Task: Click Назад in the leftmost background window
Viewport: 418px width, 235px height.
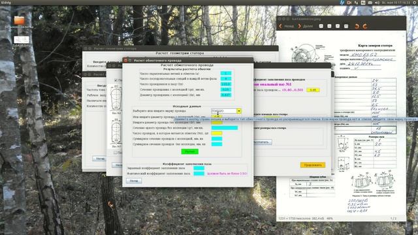Action: [100, 159]
